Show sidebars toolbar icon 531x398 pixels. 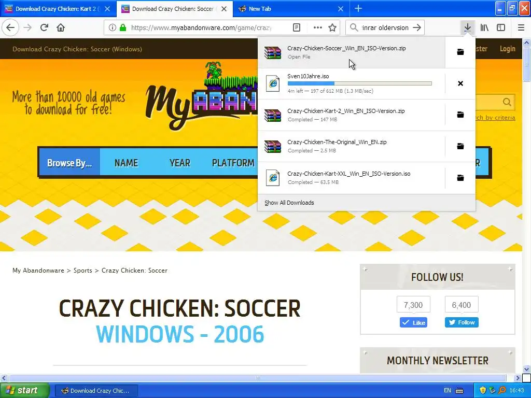click(501, 28)
